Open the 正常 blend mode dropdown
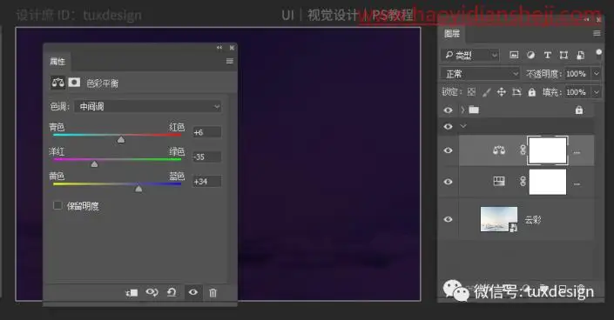The height and width of the screenshot is (320, 614). [480, 74]
